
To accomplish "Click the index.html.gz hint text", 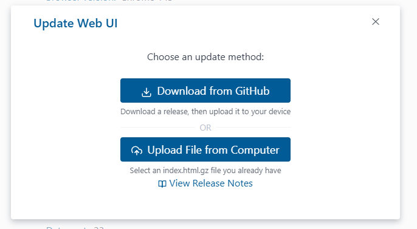I will pos(205,171).
